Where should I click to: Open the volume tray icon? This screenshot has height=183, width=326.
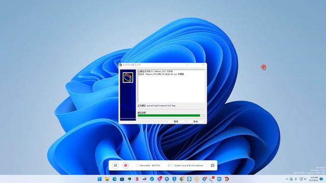tap(305, 179)
